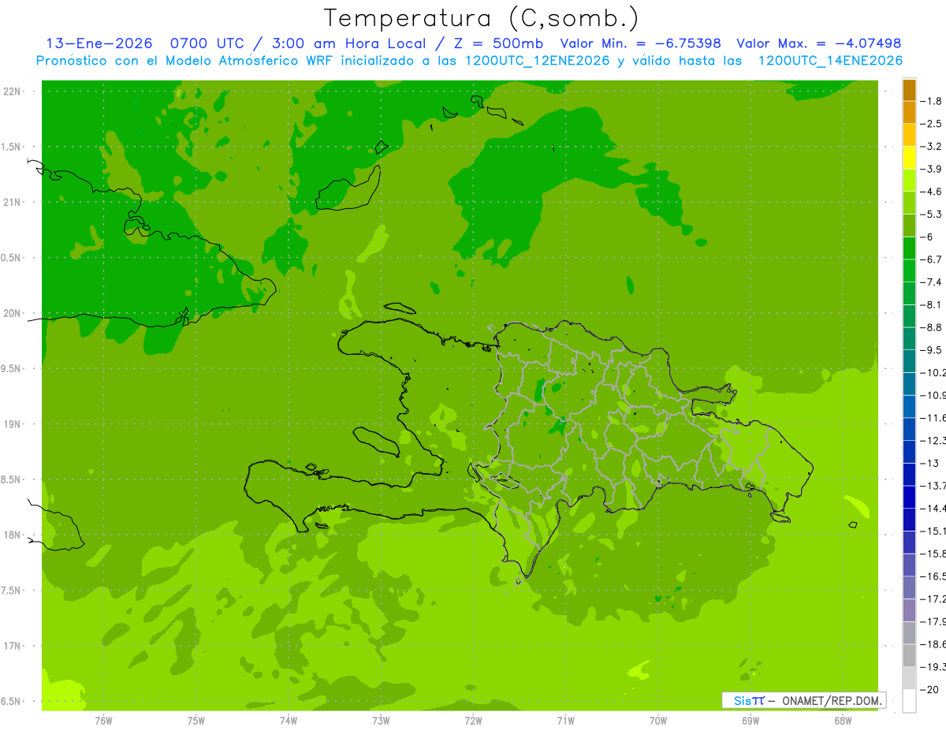This screenshot has height=731, width=946.
Task: Click the legend value '-5.3'
Action: pyautogui.click(x=931, y=214)
